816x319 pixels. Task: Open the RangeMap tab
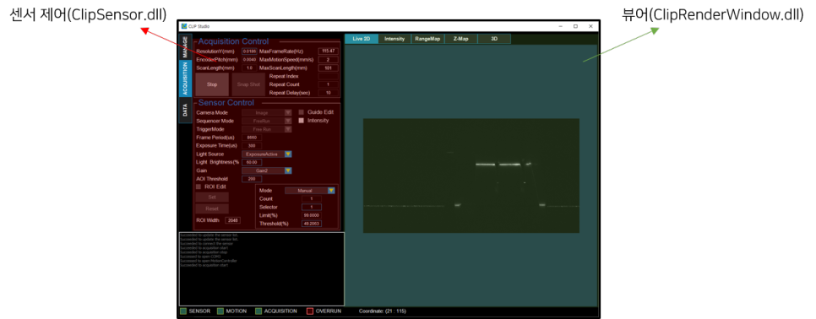[427, 39]
